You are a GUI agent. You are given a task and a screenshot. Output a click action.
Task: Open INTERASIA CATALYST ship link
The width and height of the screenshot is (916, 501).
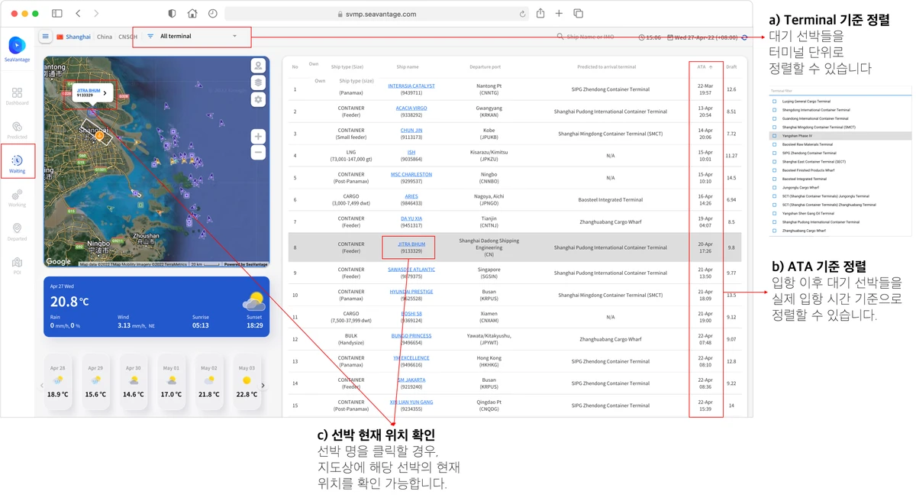[411, 86]
